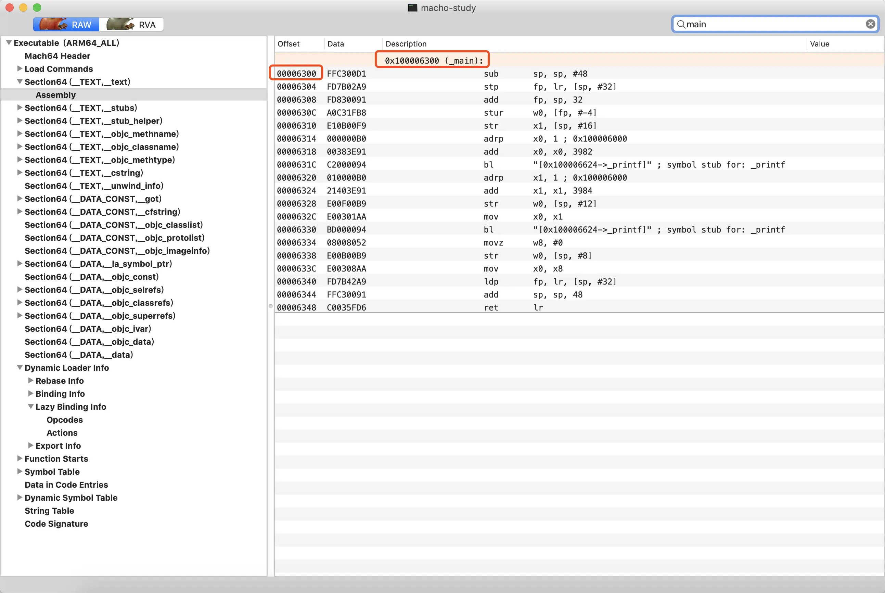Select the String Table entry
The image size is (885, 593).
[49, 511]
